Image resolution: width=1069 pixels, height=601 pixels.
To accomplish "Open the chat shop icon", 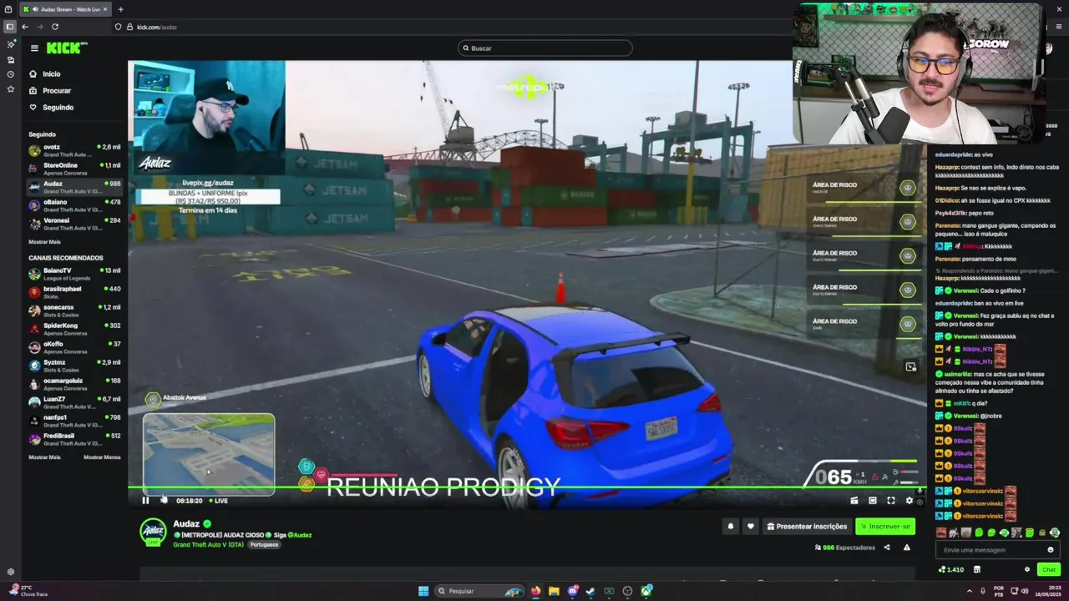I will 976,569.
